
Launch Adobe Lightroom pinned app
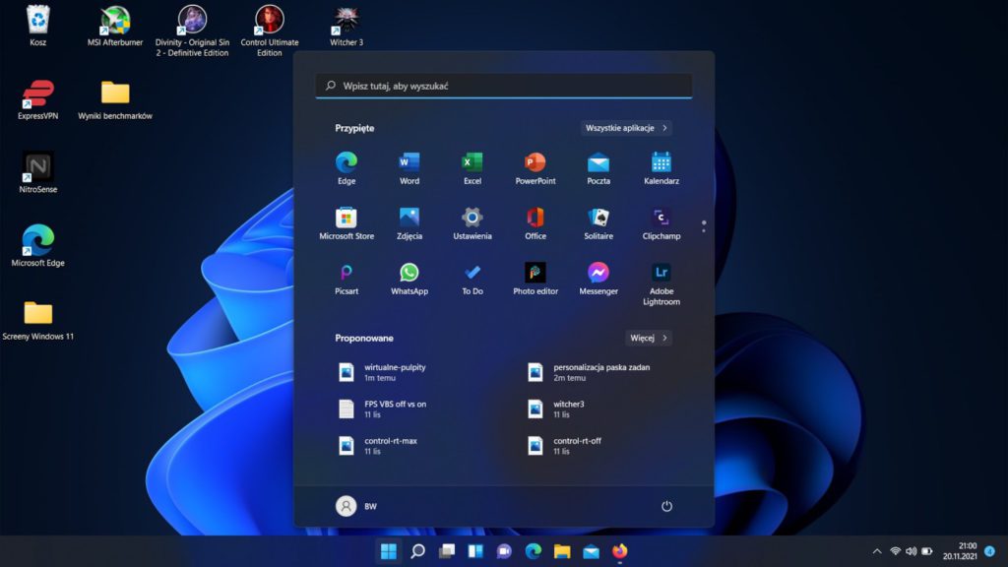tap(661, 274)
